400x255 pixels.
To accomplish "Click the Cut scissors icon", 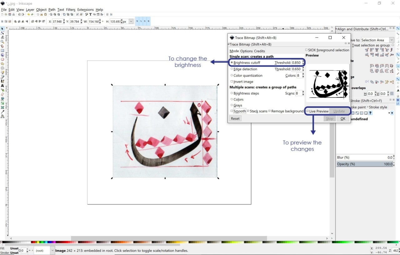I will (x=41, y=14).
